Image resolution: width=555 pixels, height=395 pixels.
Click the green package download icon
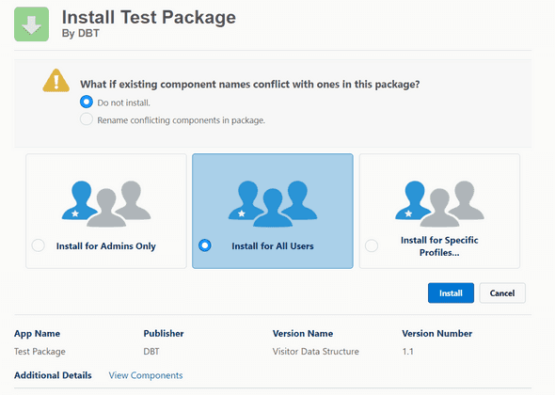(x=31, y=24)
